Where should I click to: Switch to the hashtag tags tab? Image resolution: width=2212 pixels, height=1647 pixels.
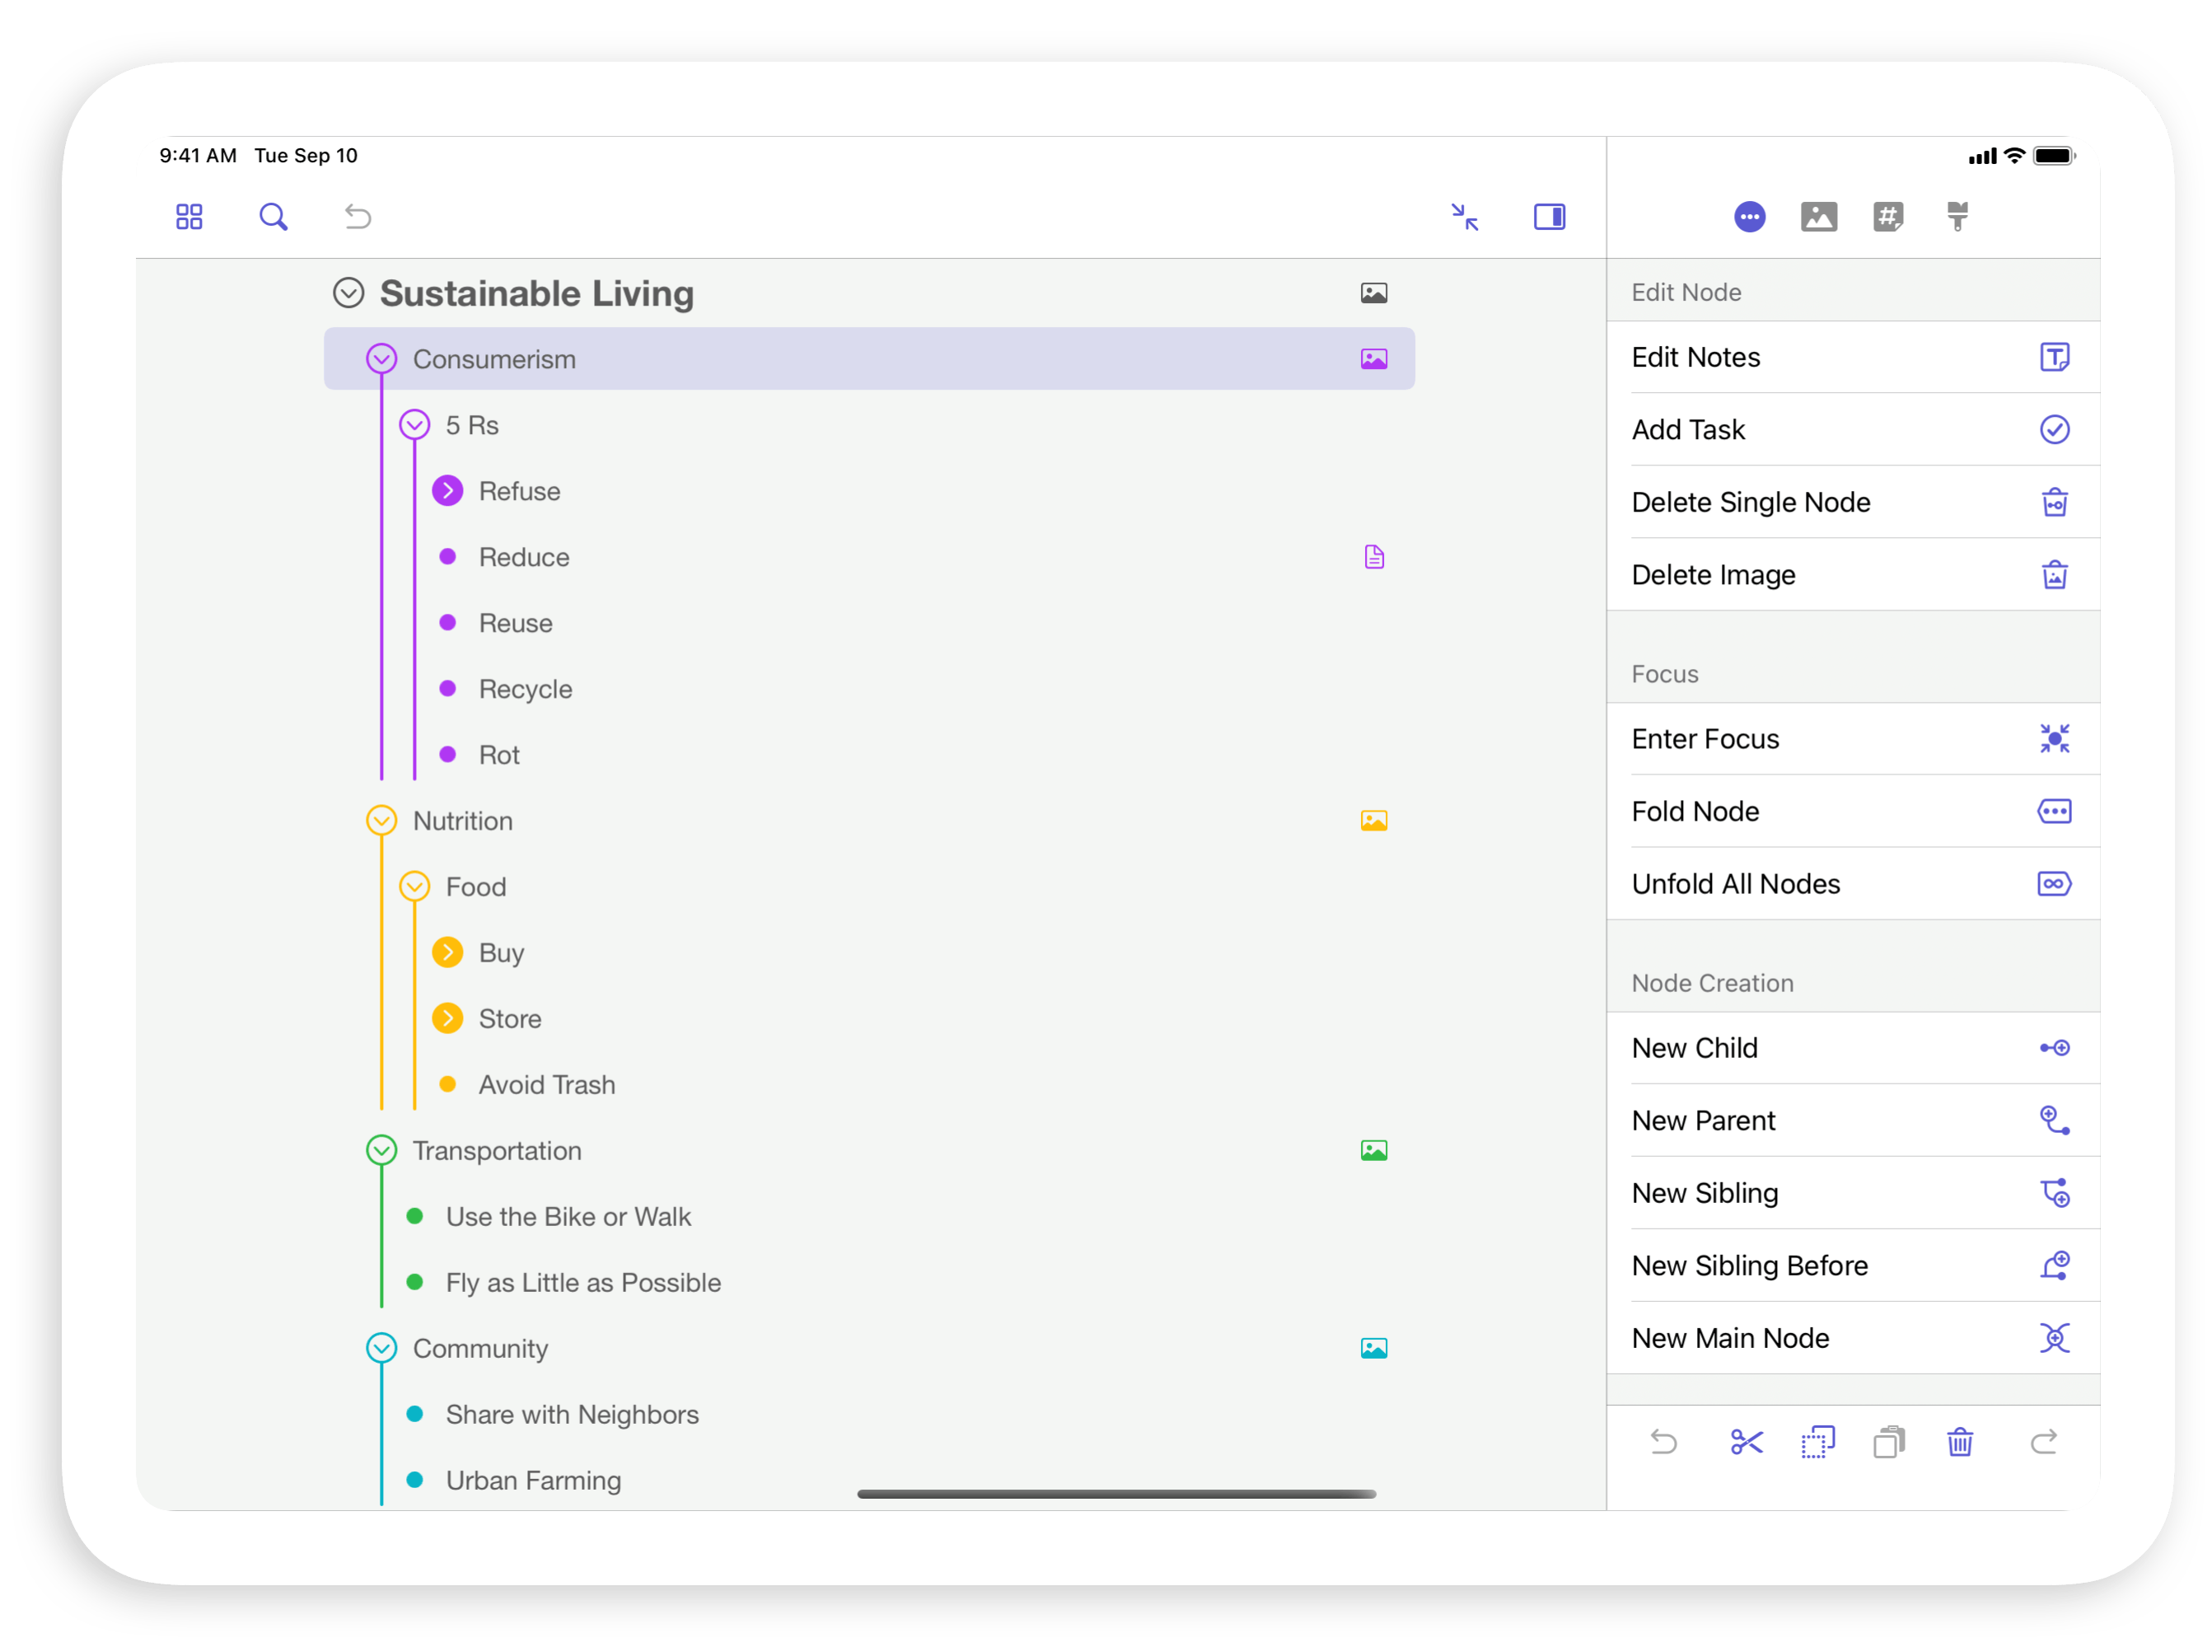point(1888,217)
